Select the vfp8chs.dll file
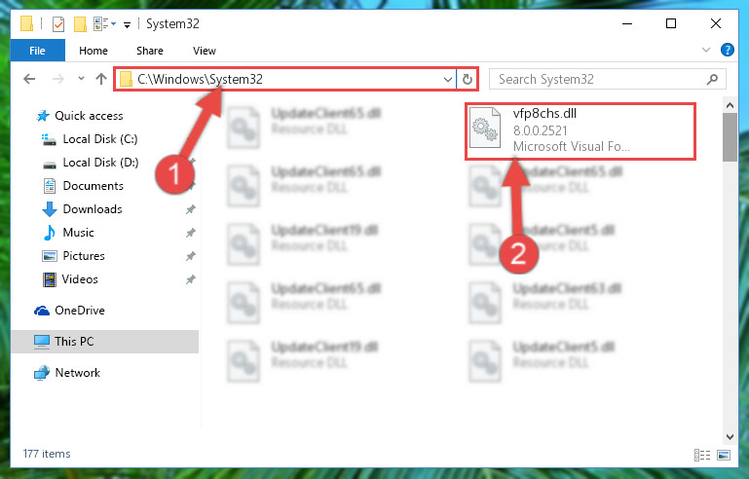The height and width of the screenshot is (479, 749). 580,130
